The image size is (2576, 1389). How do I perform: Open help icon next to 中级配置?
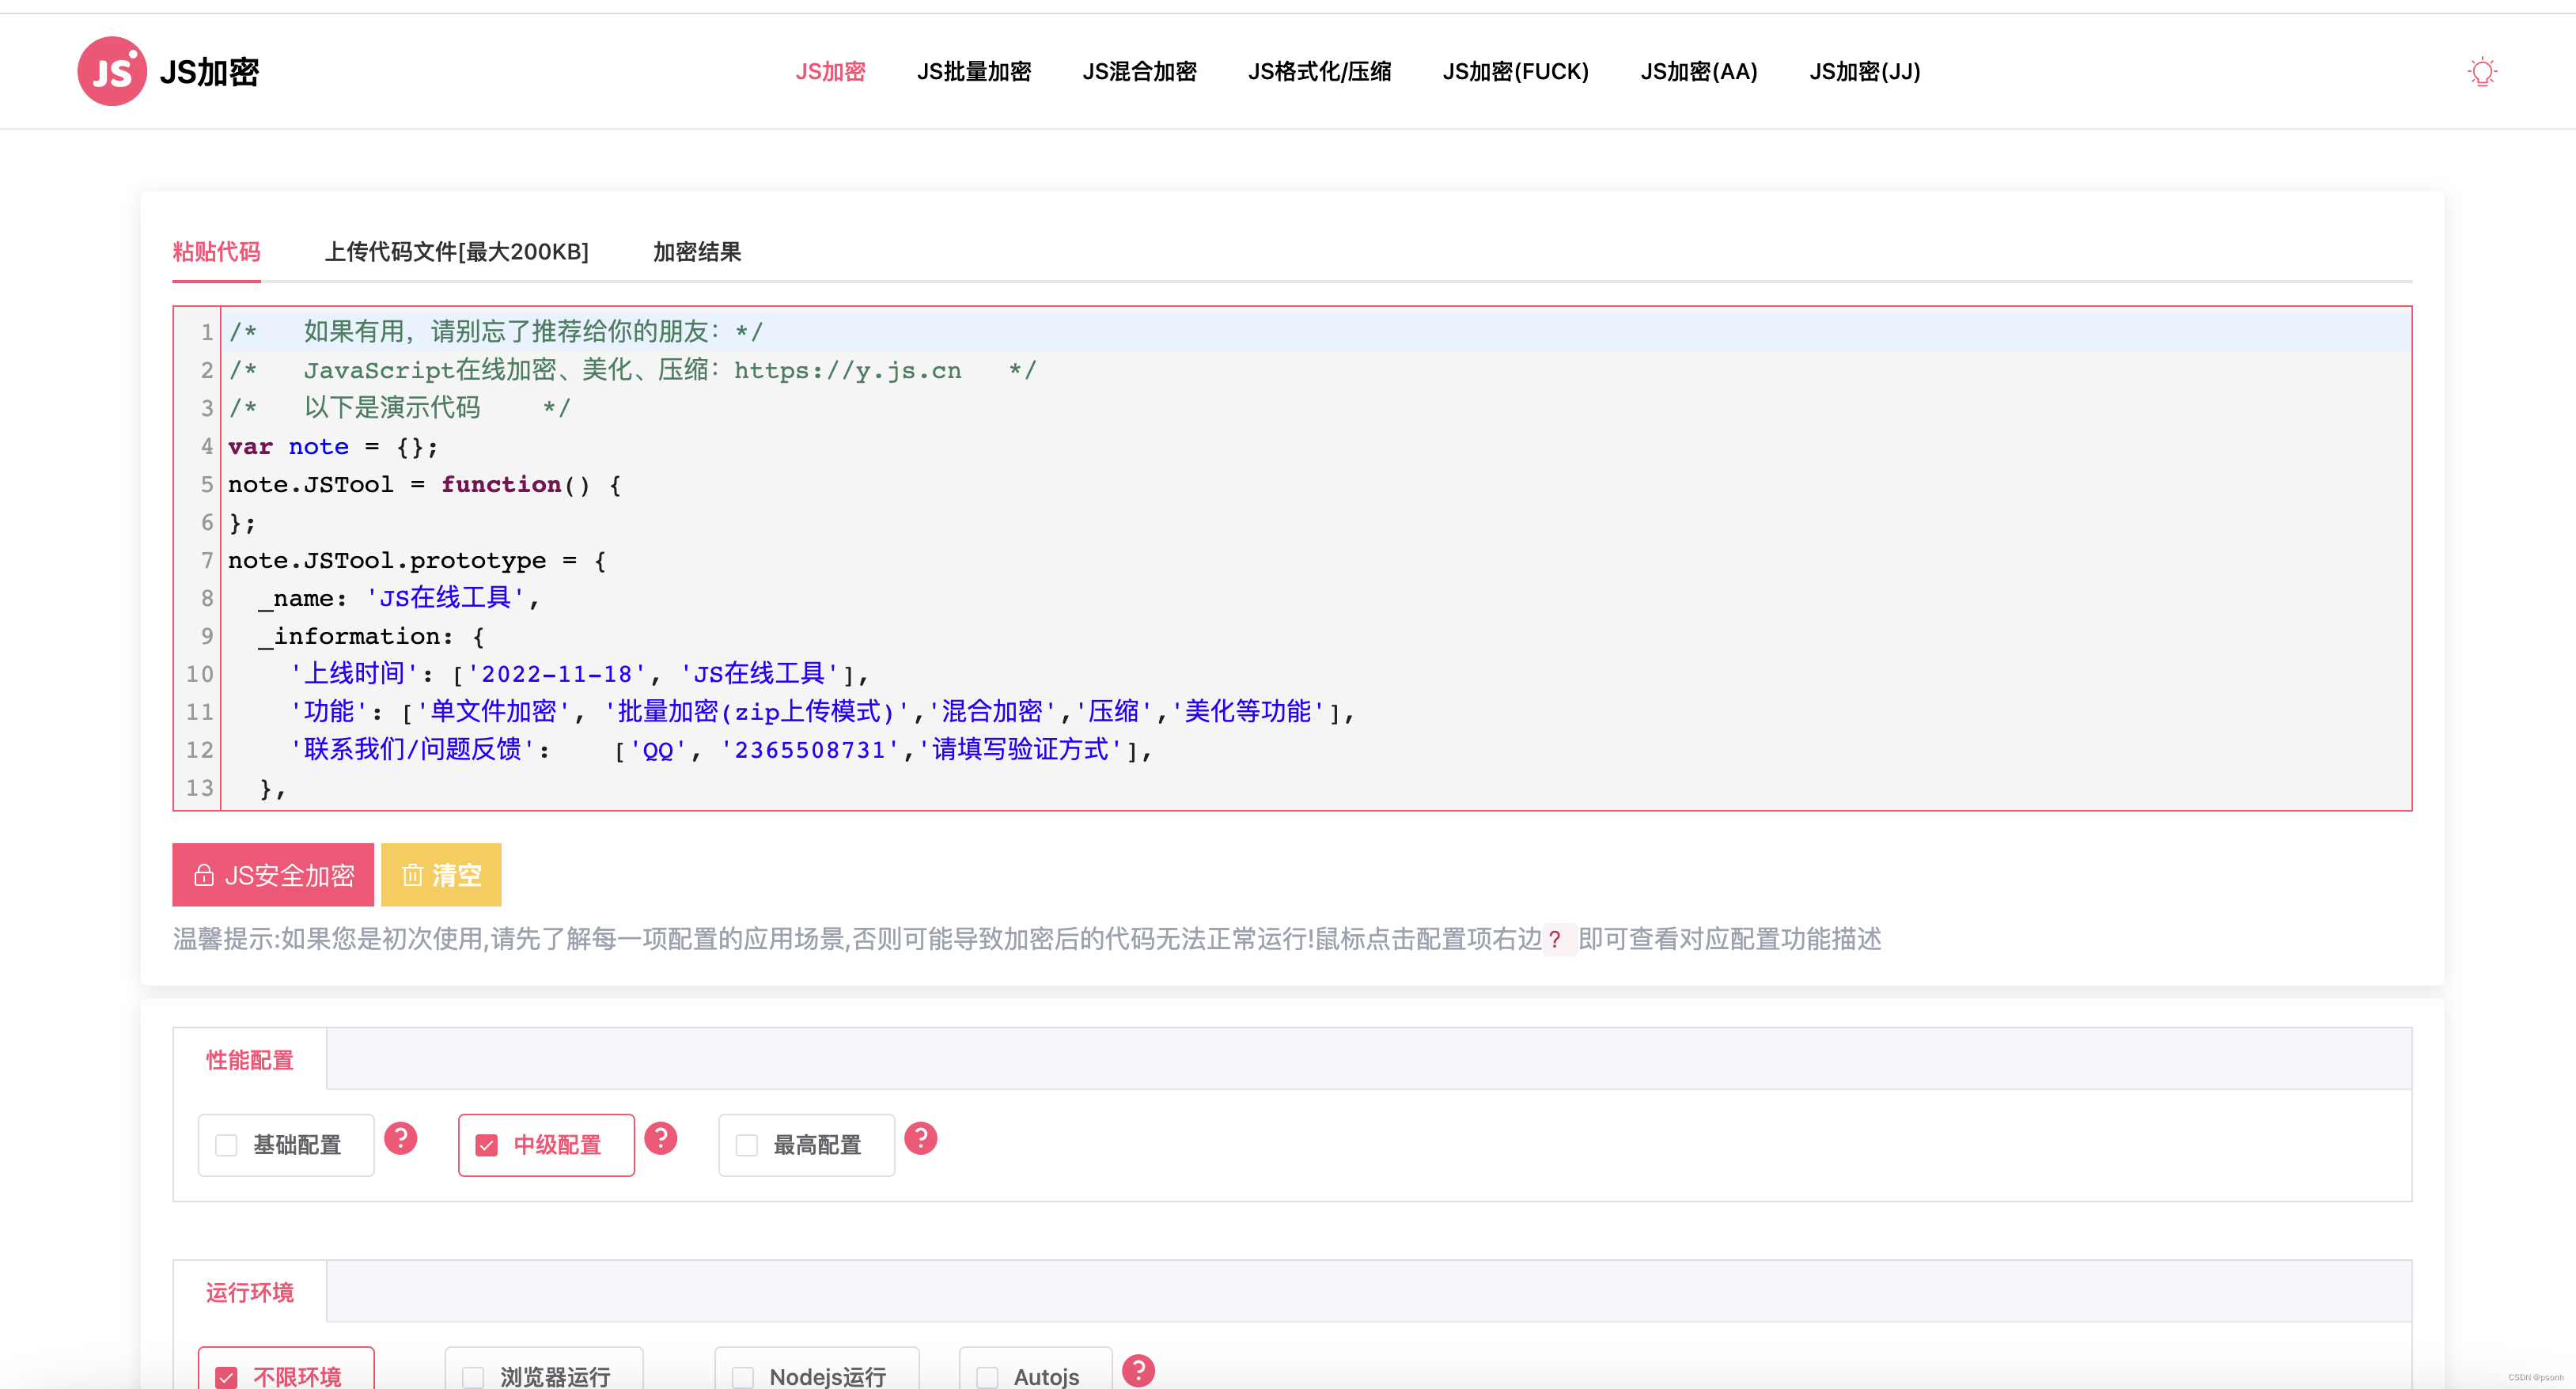660,1138
